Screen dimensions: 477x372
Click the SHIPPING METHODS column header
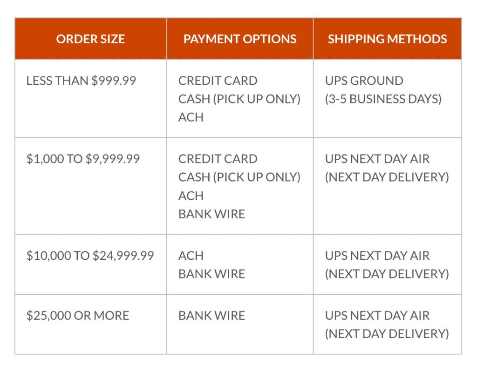tap(387, 39)
